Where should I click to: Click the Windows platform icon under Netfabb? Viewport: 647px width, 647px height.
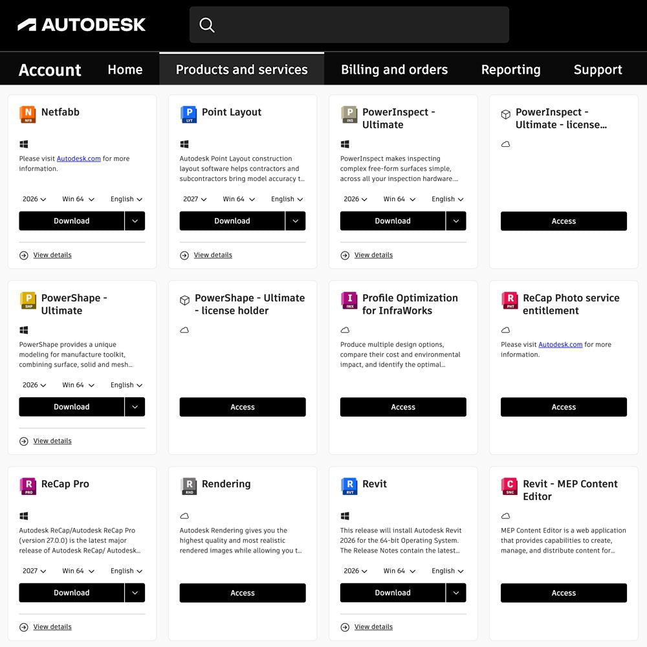[x=24, y=144]
